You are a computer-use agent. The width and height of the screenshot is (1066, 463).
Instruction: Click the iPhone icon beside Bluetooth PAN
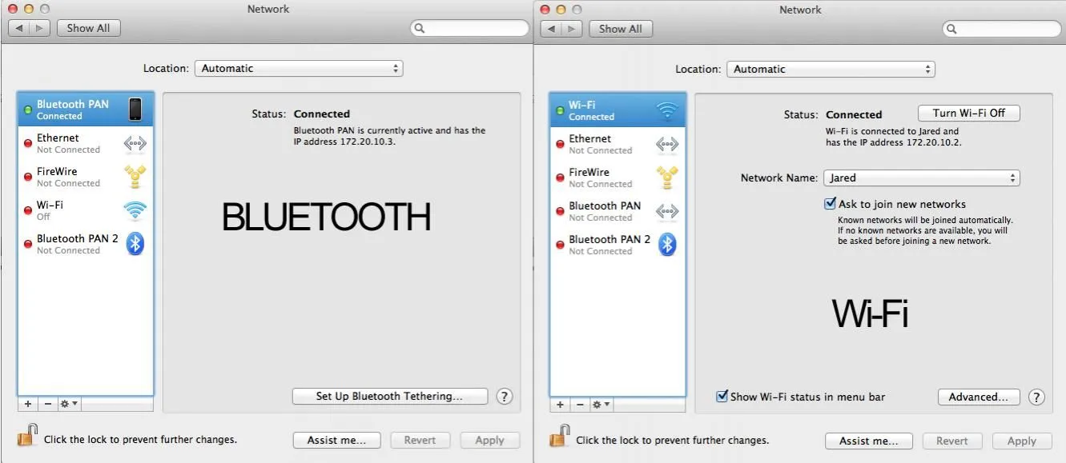pyautogui.click(x=135, y=110)
